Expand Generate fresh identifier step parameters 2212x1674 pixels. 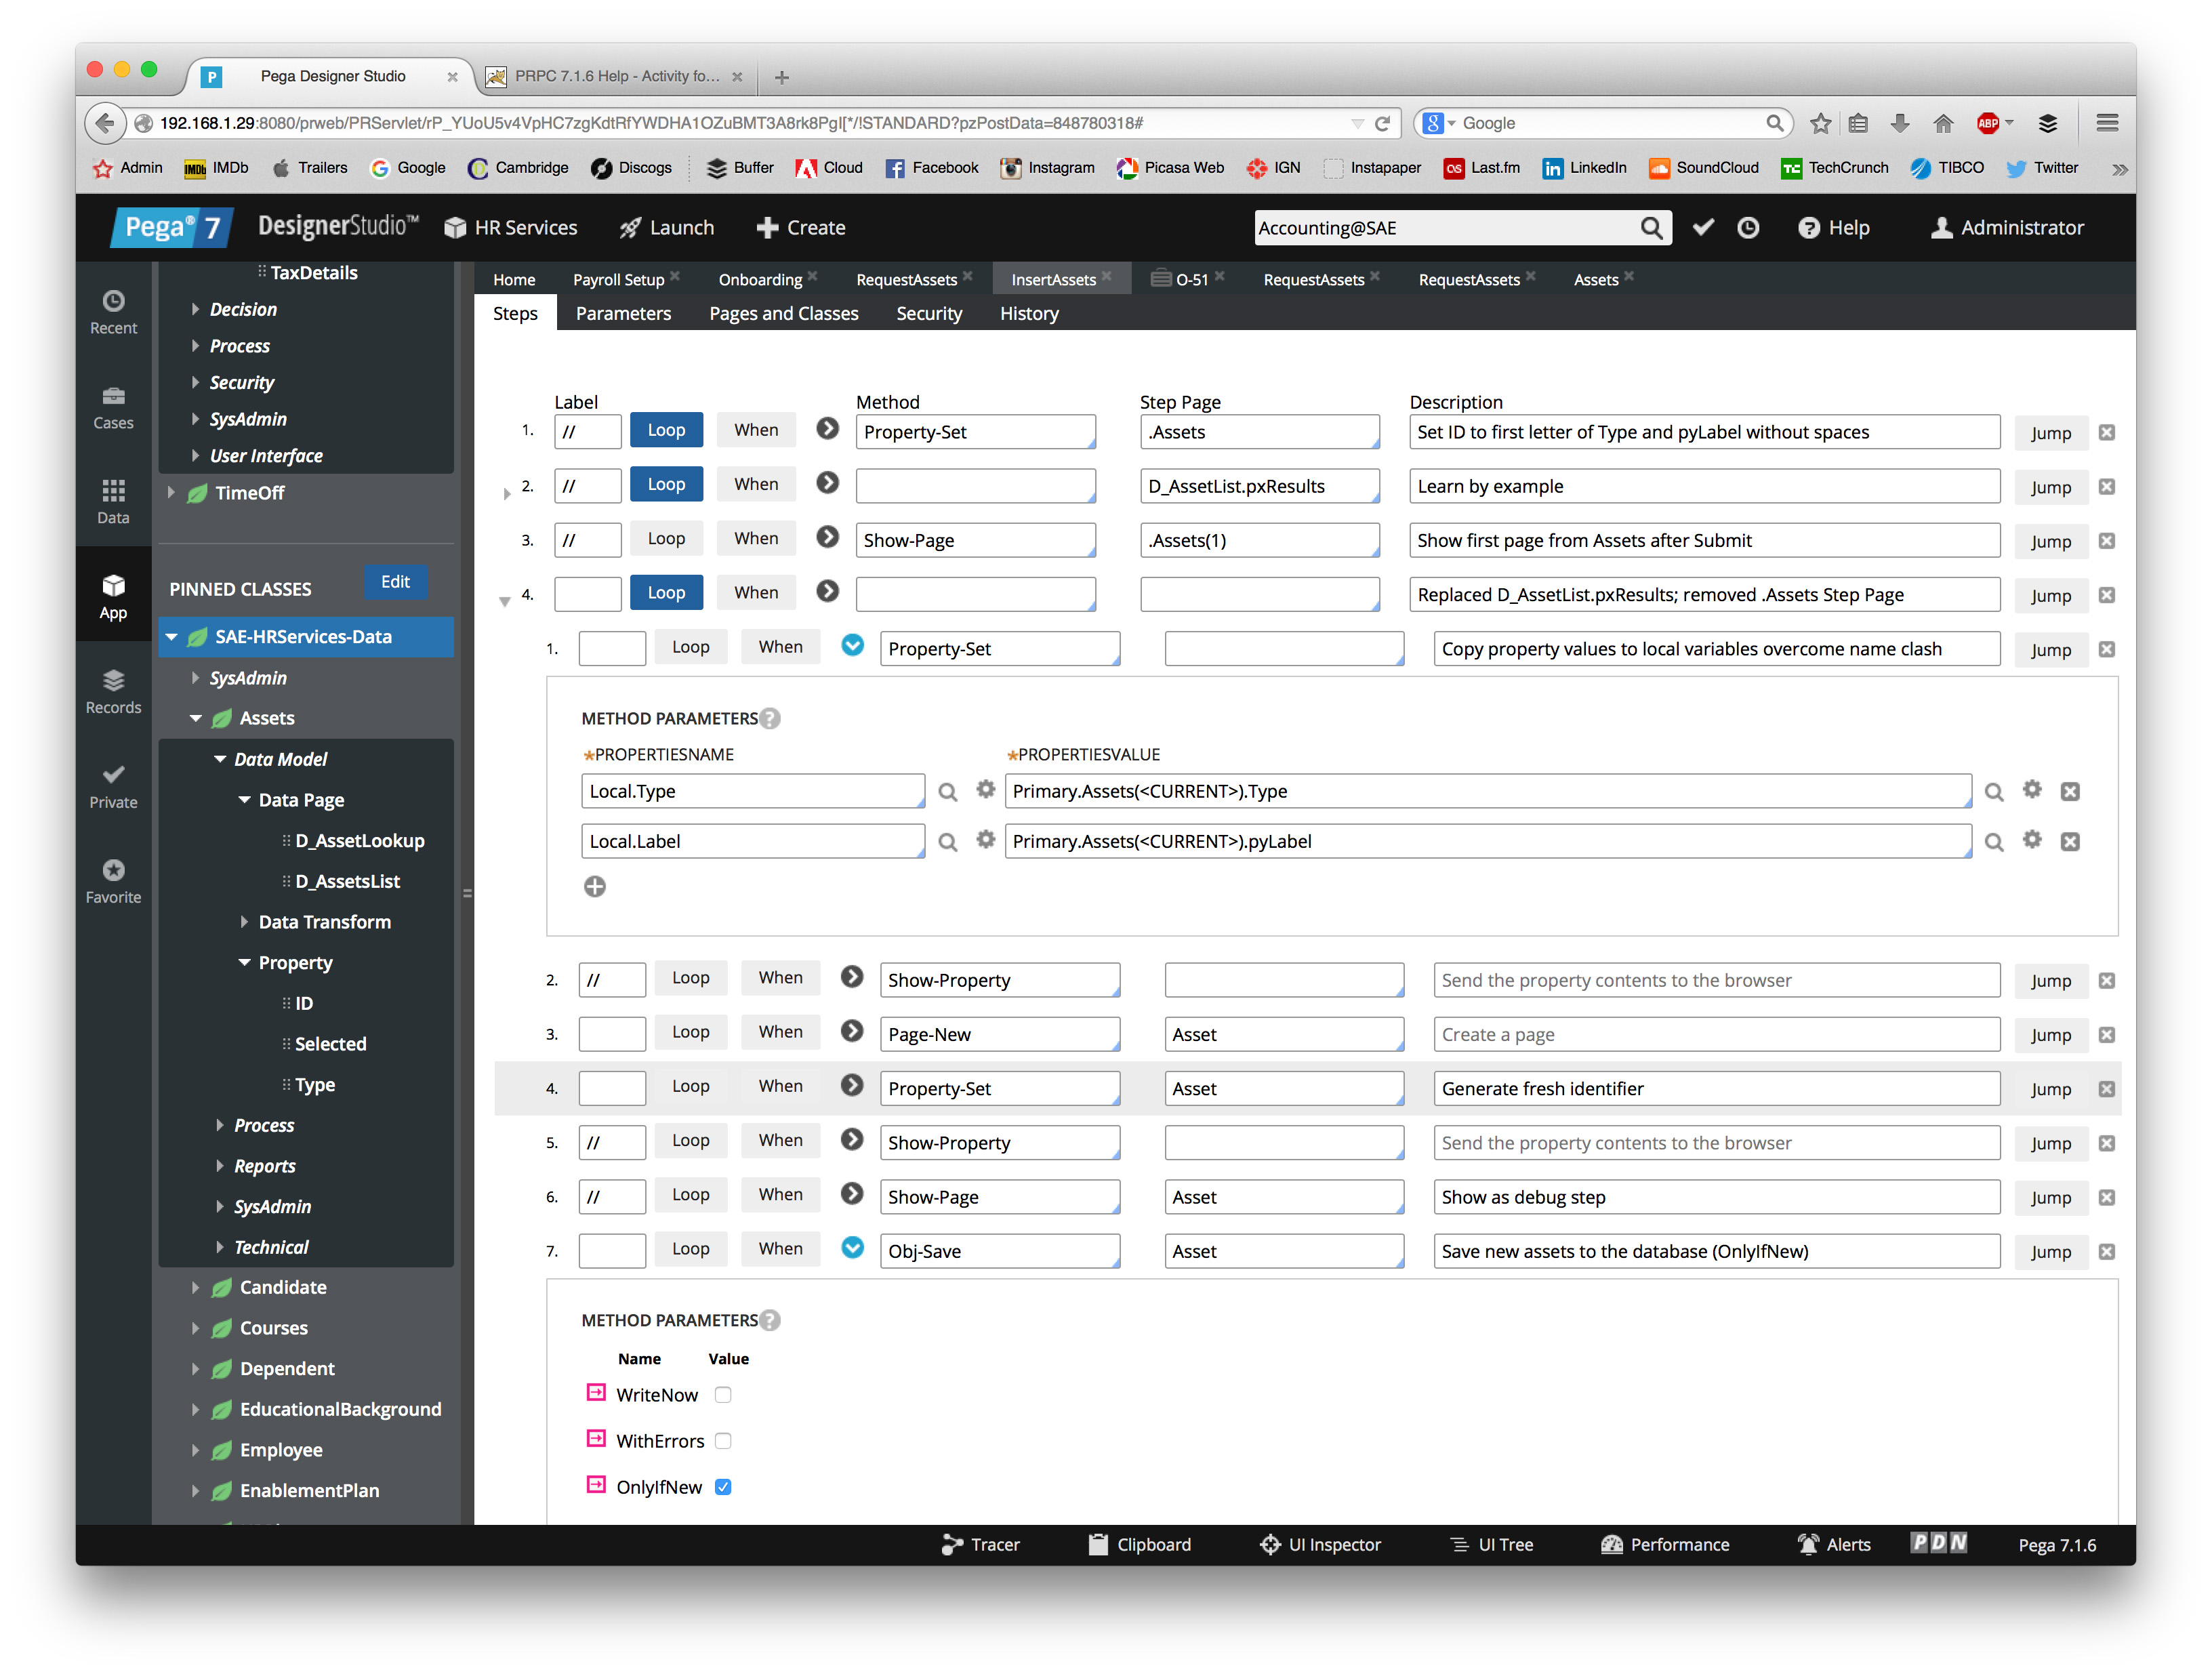click(x=852, y=1085)
